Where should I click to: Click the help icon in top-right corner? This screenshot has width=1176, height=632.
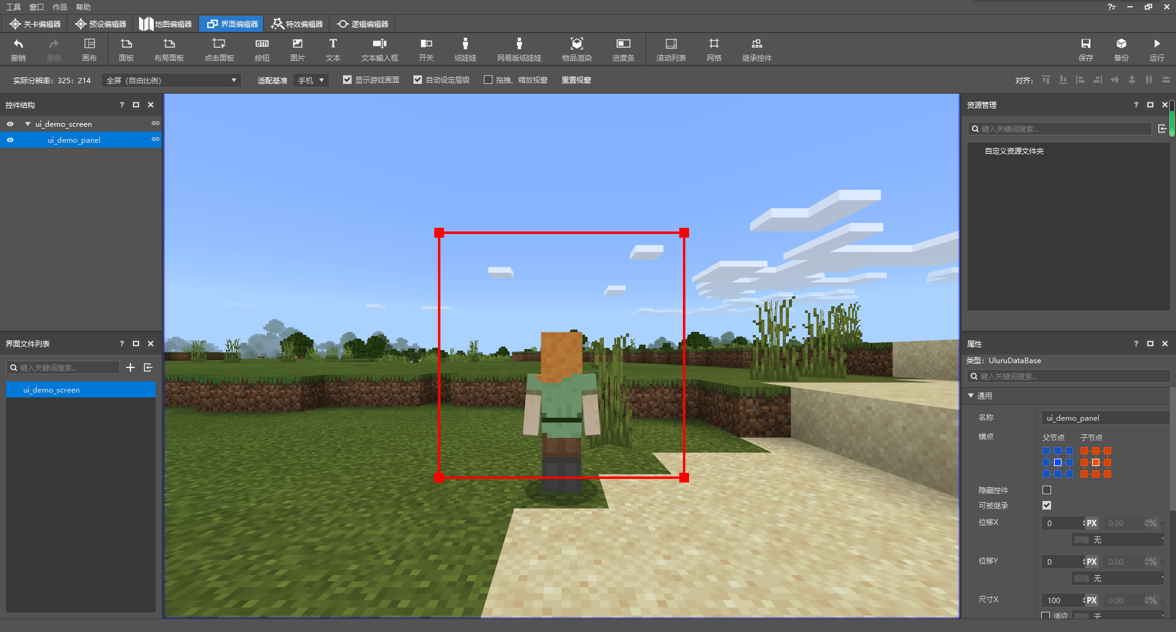pyautogui.click(x=1111, y=7)
